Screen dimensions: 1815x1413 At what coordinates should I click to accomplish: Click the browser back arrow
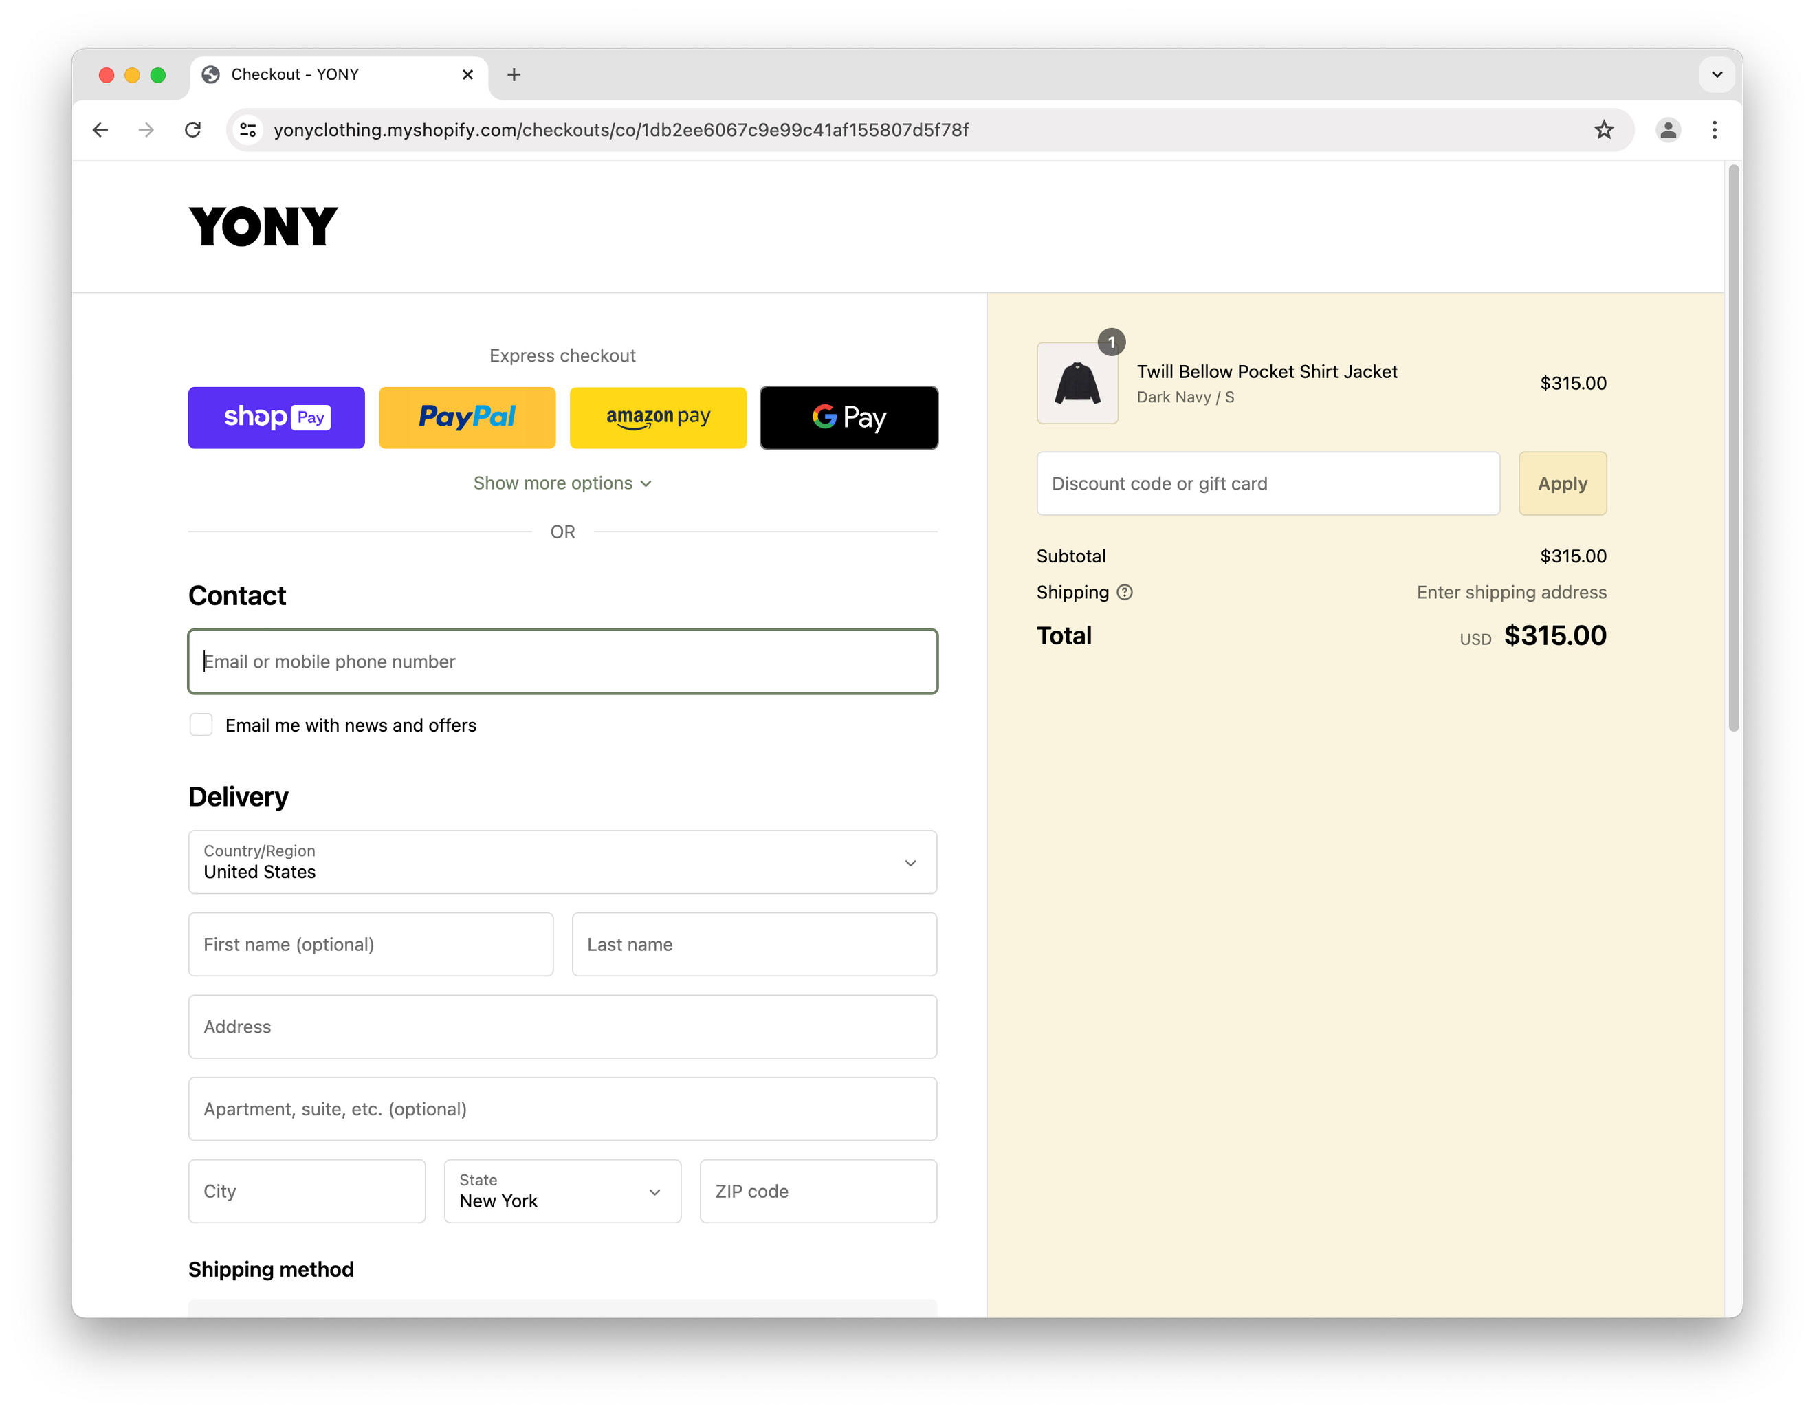[x=100, y=130]
